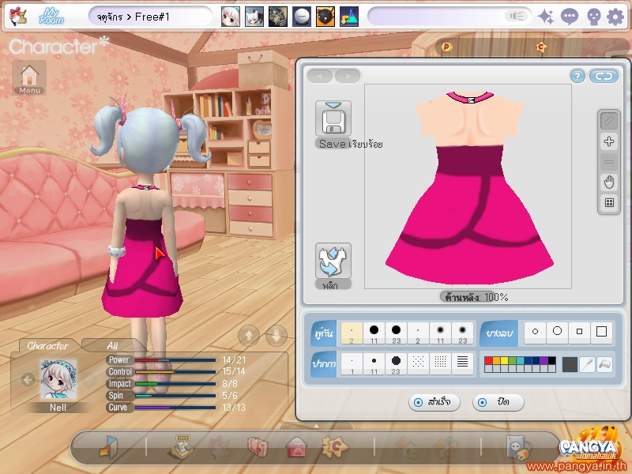
Task: Open the question mark help
Action: [577, 76]
